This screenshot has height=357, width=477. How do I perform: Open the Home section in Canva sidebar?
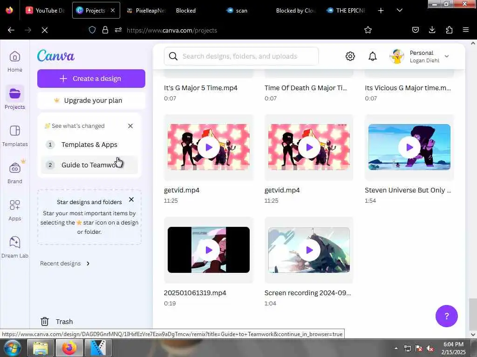(x=14, y=62)
